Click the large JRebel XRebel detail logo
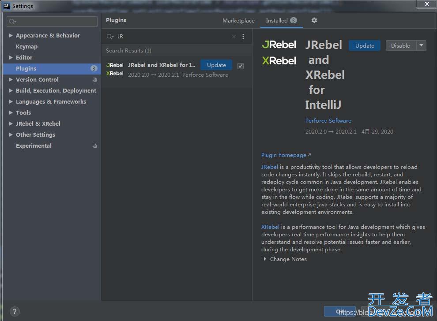Viewport: 437px width, 321px height. (279, 52)
